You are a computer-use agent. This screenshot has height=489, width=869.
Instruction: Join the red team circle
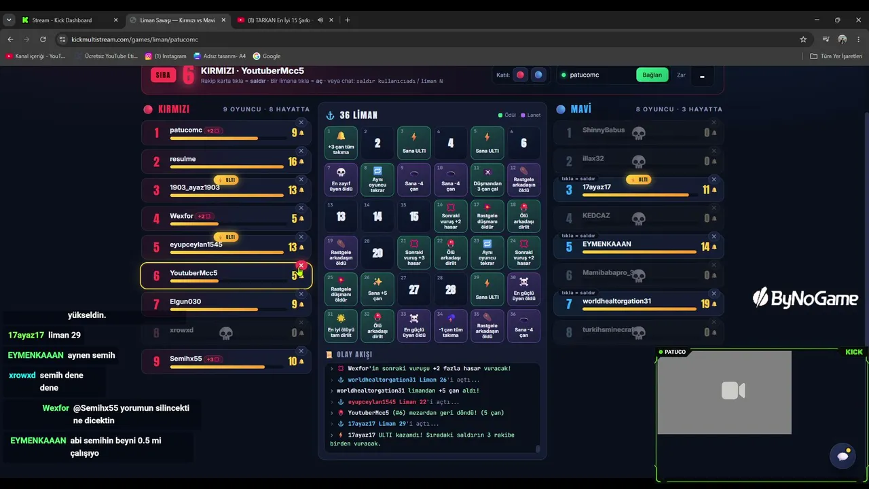520,75
